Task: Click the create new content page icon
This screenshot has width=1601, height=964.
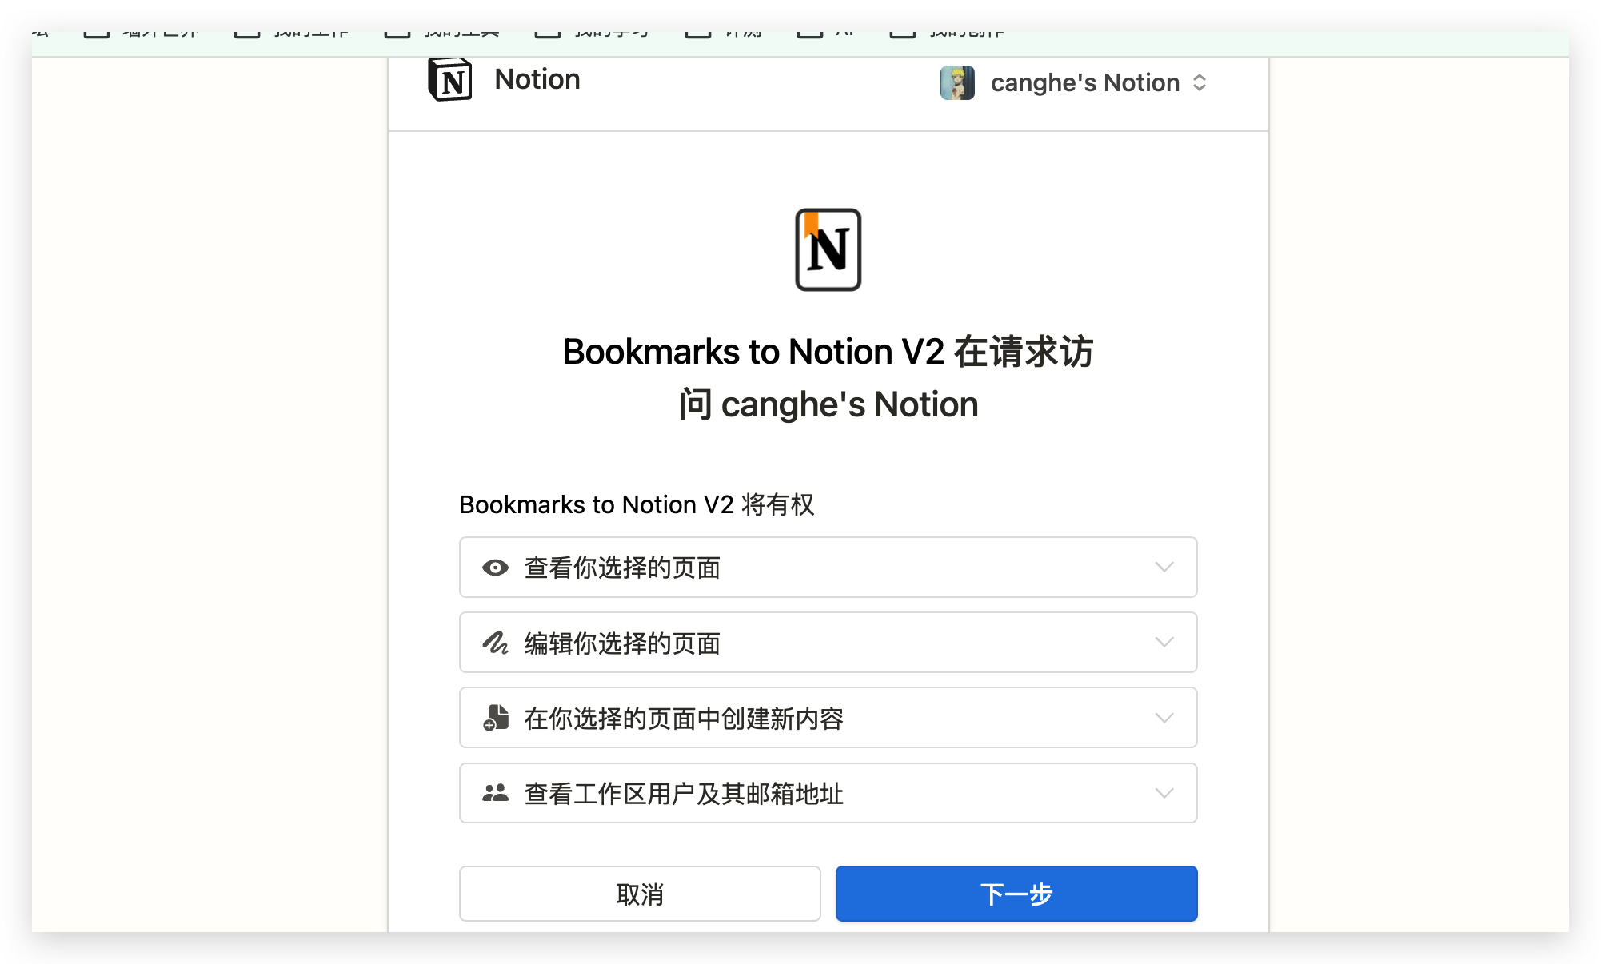Action: [x=495, y=718]
